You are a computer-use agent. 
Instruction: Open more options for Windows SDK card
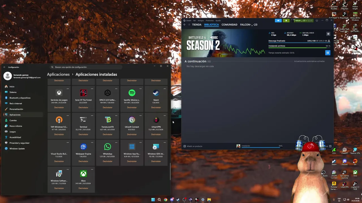tap(165, 142)
